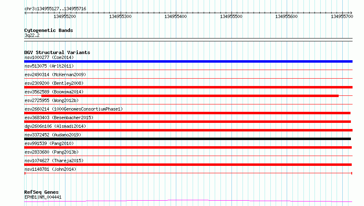Click the ruler label 134955300
Viewport: 364px width, 206px height.
coord(120,16)
